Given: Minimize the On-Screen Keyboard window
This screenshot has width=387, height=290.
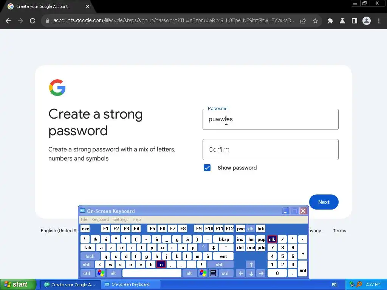Looking at the screenshot, I should point(286,211).
